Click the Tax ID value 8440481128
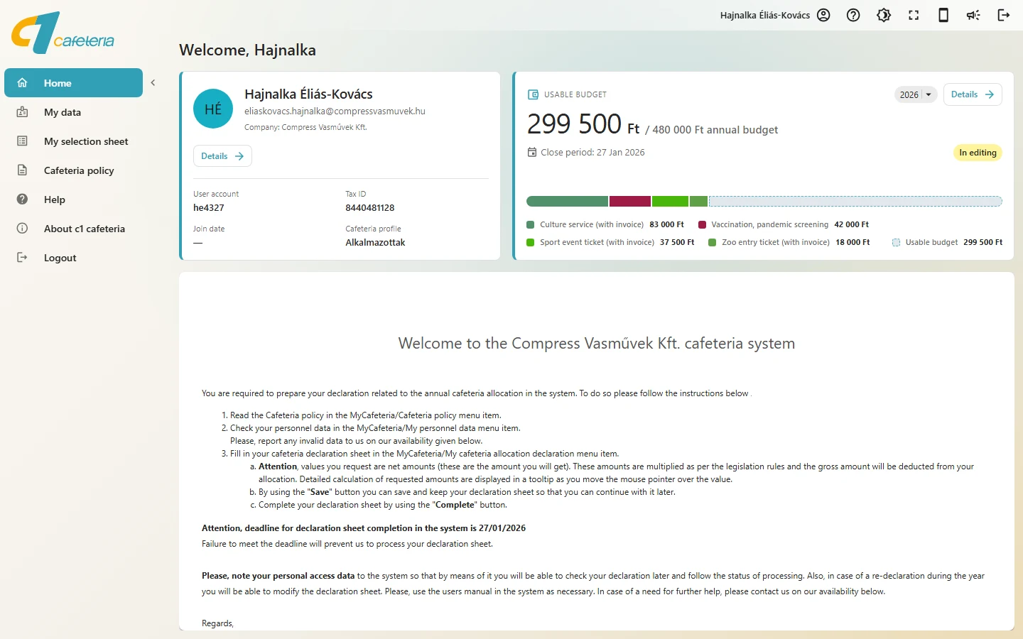1023x639 pixels. 370,208
